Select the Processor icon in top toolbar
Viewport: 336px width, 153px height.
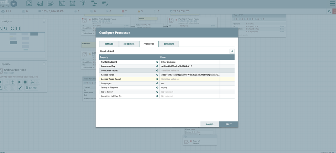click(x=29, y=4)
